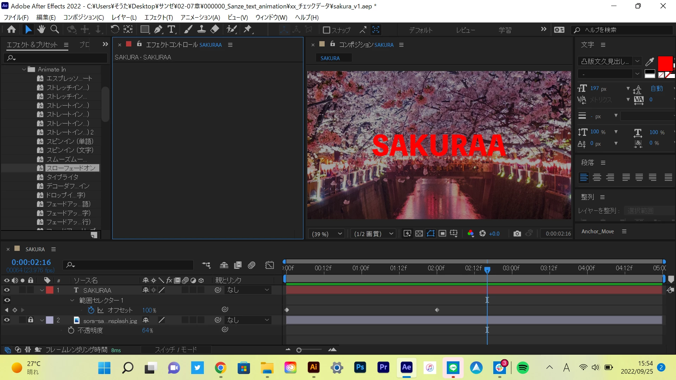Enable the Snap checkbox
This screenshot has width=676, height=380.
(x=326, y=30)
